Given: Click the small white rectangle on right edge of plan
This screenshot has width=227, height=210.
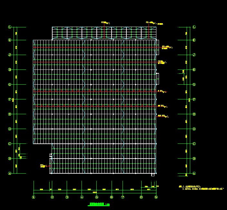Looking at the screenshot, I should pyautogui.click(x=158, y=77).
